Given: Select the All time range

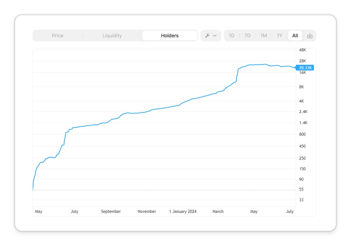Looking at the screenshot, I should tap(295, 36).
